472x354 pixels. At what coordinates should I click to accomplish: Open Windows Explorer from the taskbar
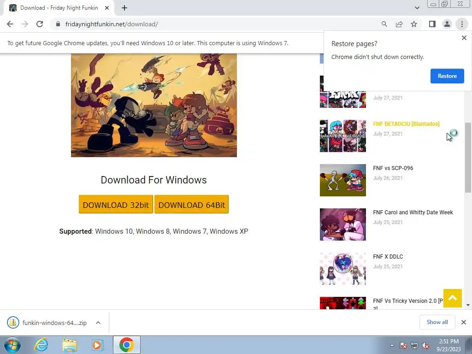pos(70,345)
